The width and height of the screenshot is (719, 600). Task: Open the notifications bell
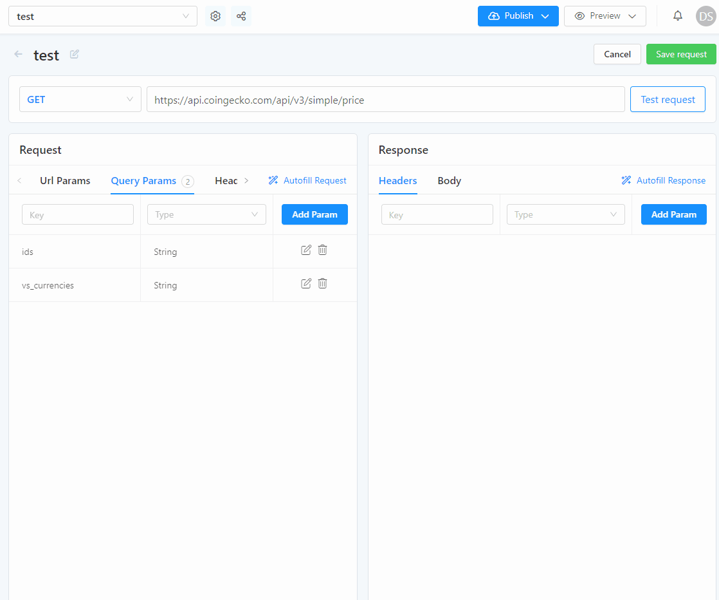[677, 16]
